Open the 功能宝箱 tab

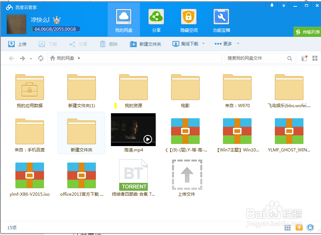(x=221, y=20)
